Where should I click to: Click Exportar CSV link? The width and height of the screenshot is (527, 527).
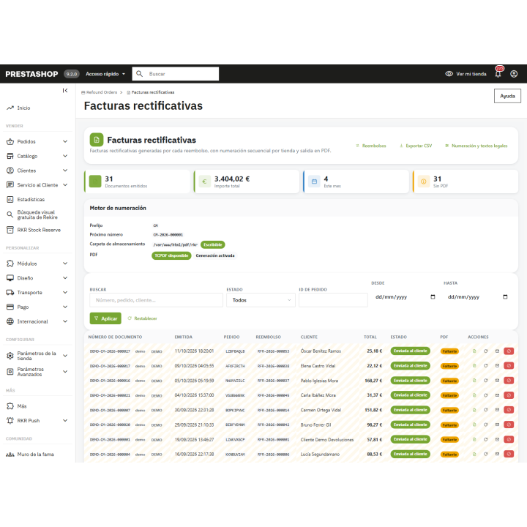point(416,146)
